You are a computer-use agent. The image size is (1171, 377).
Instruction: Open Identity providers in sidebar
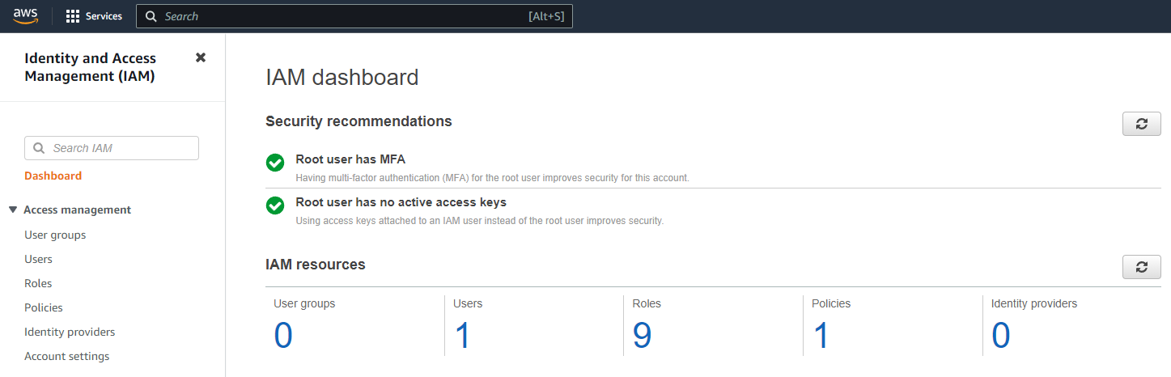pos(70,332)
